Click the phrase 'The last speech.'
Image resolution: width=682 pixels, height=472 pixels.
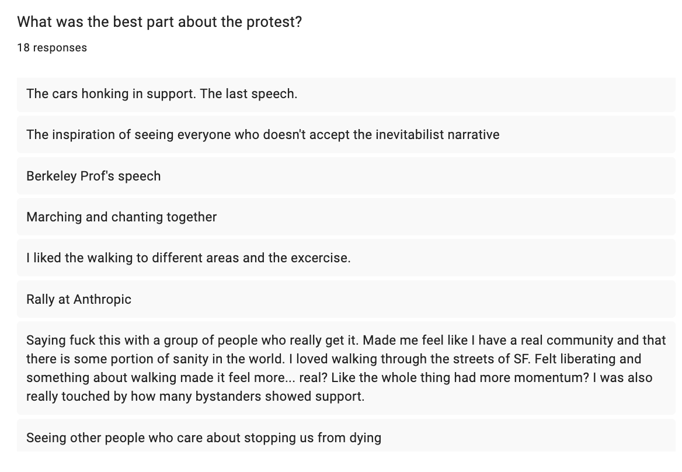(x=248, y=94)
